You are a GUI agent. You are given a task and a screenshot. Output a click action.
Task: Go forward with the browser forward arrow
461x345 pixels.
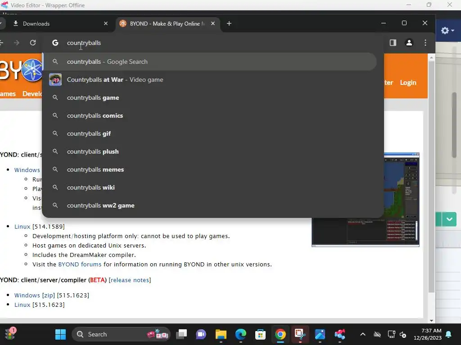click(17, 43)
